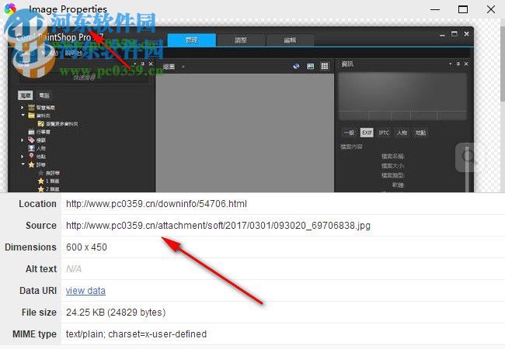Click the grid thumbnail view icon in the preview

(x=325, y=66)
